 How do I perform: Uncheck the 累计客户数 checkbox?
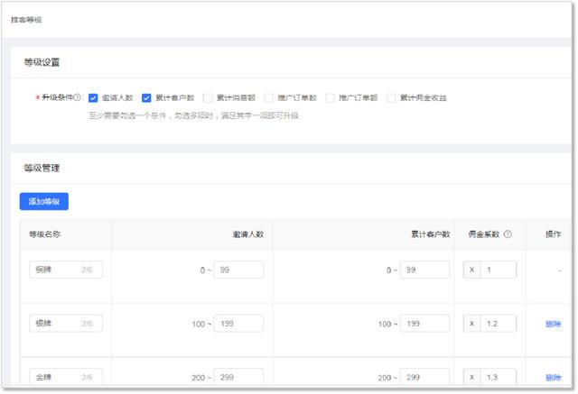click(146, 98)
